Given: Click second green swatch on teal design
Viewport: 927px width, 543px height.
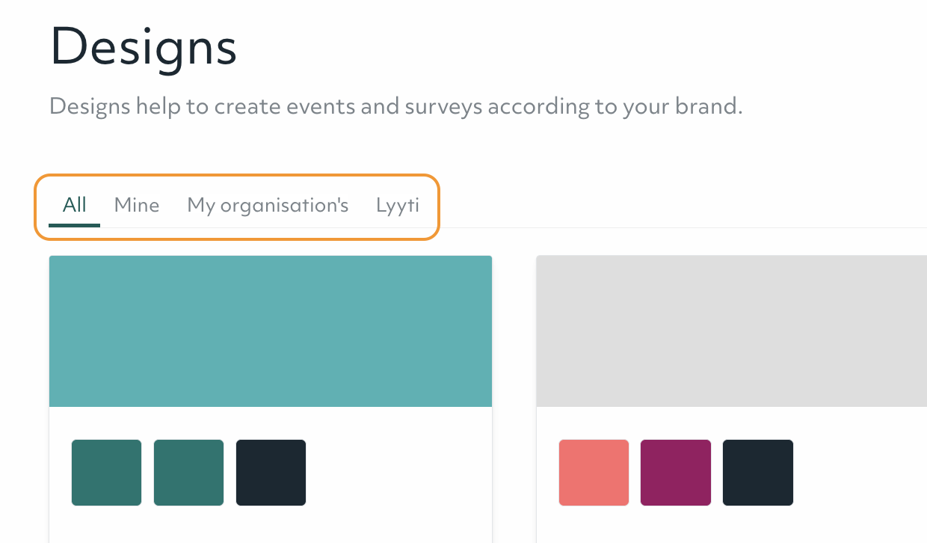Looking at the screenshot, I should [188, 473].
